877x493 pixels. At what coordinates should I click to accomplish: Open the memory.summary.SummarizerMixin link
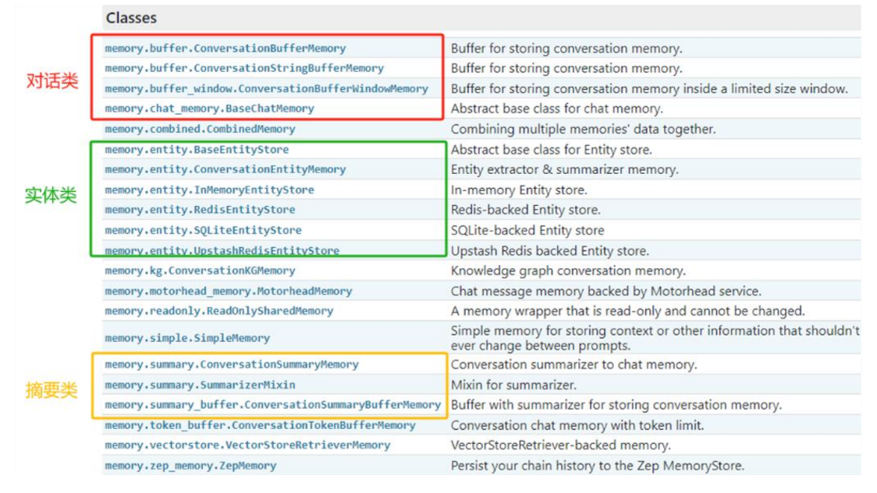pos(200,385)
